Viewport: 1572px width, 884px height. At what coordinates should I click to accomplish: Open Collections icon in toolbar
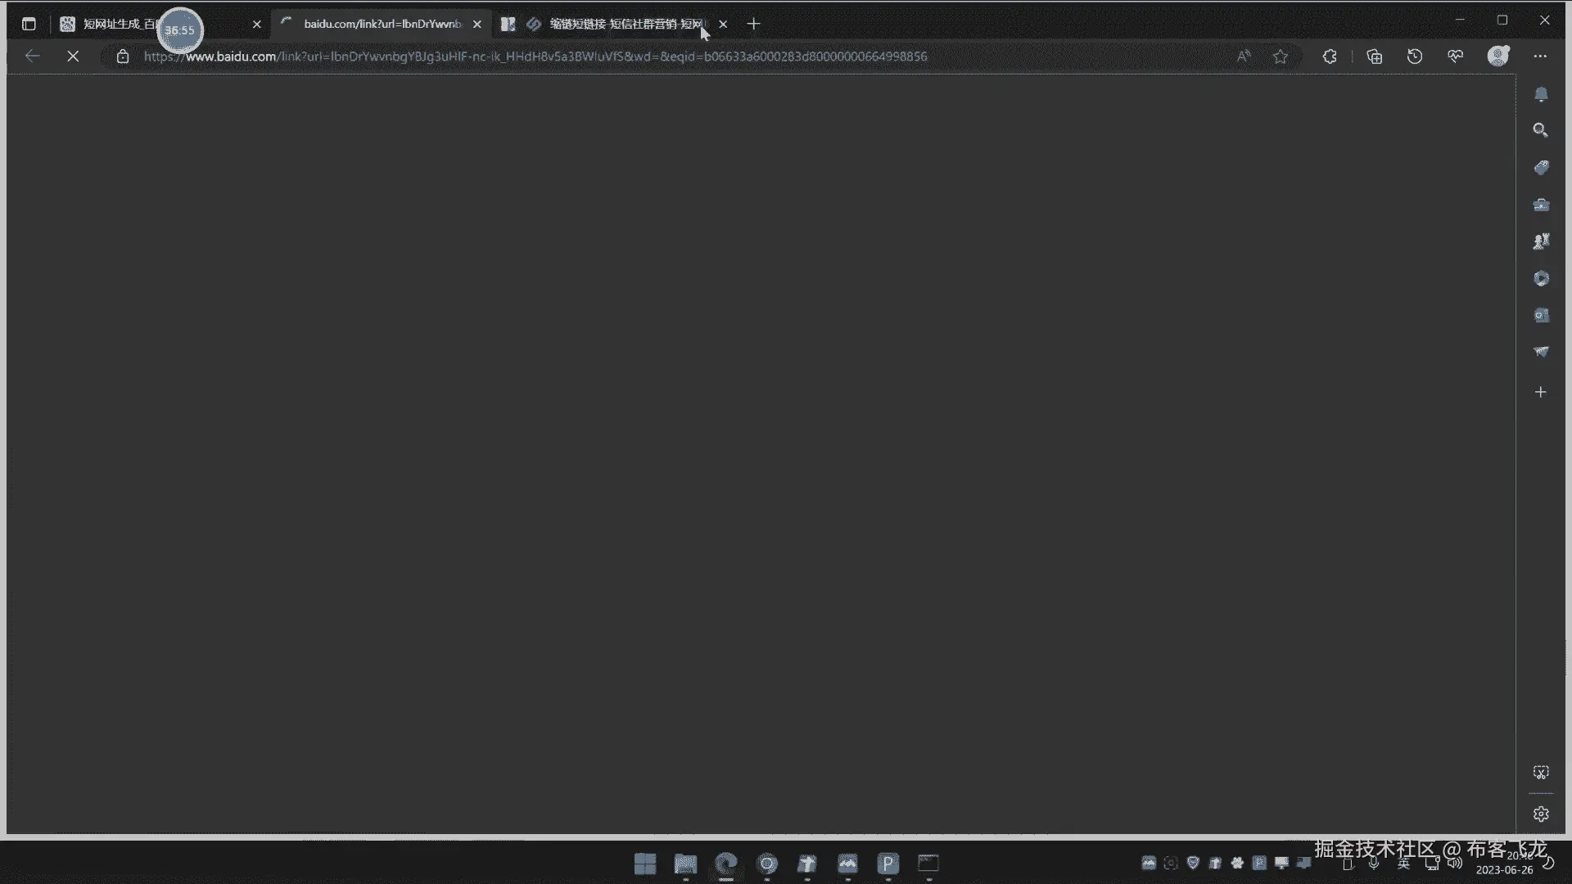1375,56
